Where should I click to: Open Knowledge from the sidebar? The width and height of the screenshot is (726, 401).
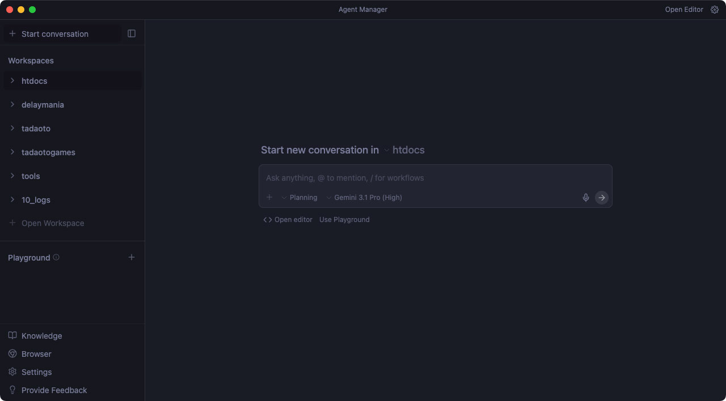point(41,336)
